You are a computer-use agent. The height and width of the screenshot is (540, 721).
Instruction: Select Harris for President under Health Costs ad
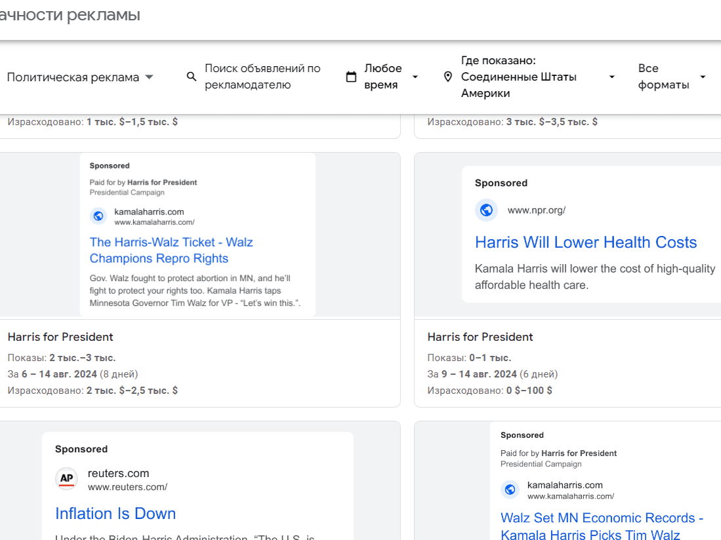point(480,337)
